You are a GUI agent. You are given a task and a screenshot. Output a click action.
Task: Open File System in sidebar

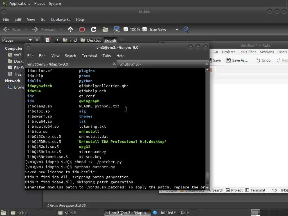[x=16, y=68]
